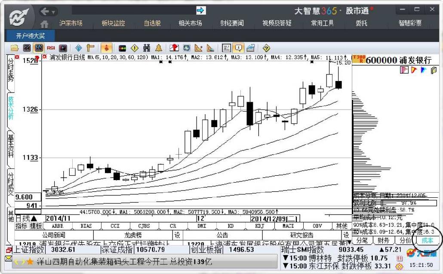
Task: Click the orange star in news ticker
Action: 30,262
